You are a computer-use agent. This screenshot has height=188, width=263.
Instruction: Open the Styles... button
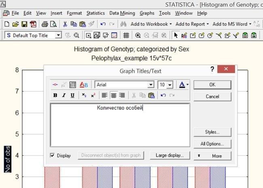tap(212, 132)
